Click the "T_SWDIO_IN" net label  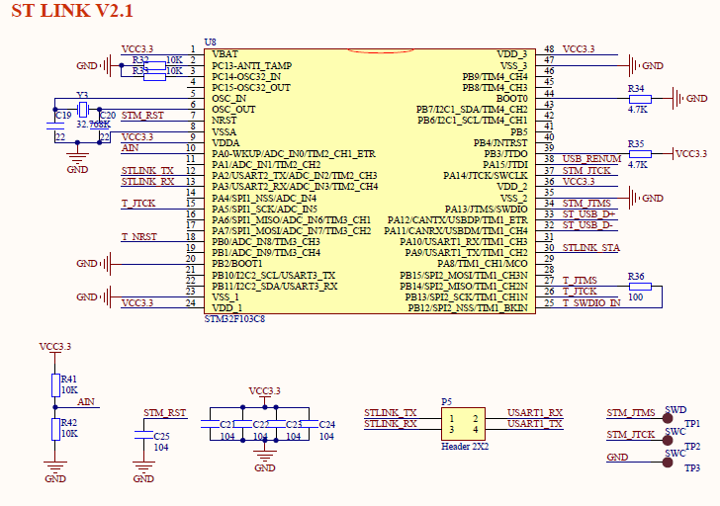[591, 302]
